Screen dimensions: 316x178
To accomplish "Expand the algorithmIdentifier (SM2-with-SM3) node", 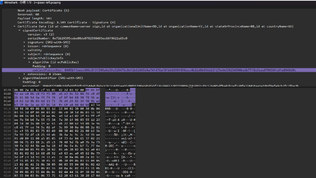I will pos(19,78).
